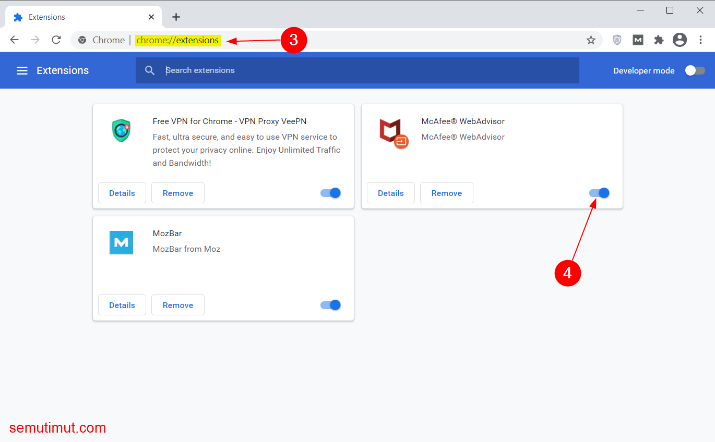The width and height of the screenshot is (715, 442).
Task: Open the Extensions hamburger main menu
Action: [22, 70]
